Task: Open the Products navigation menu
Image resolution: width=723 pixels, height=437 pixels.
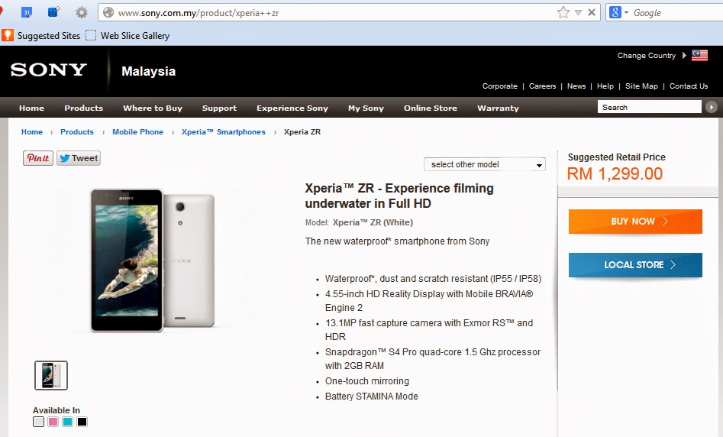Action: click(x=83, y=108)
